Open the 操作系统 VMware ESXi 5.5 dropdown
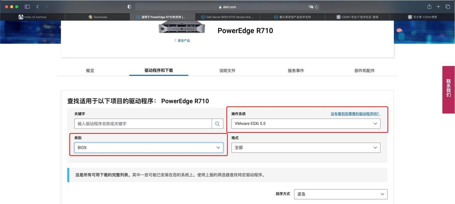The image size is (455, 204). click(x=306, y=124)
